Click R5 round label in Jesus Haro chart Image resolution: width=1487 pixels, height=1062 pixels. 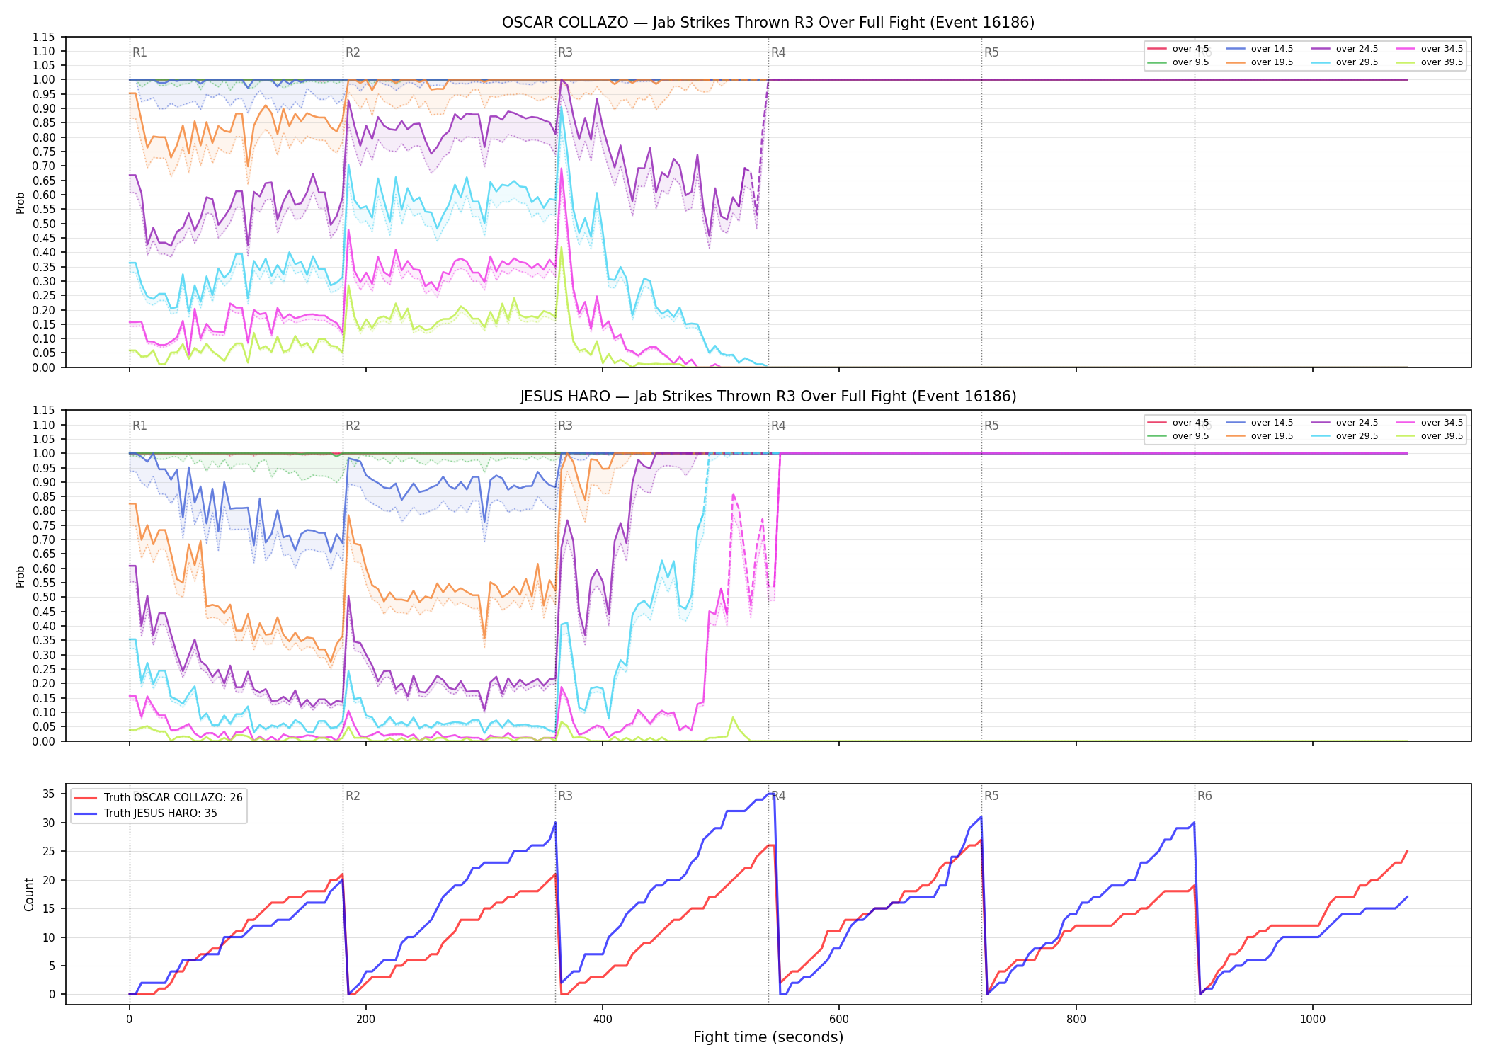(991, 426)
